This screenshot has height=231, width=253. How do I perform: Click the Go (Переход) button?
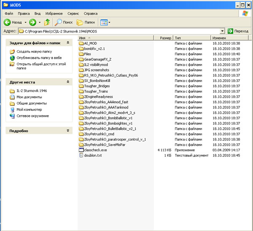pyautogui.click(x=238, y=31)
